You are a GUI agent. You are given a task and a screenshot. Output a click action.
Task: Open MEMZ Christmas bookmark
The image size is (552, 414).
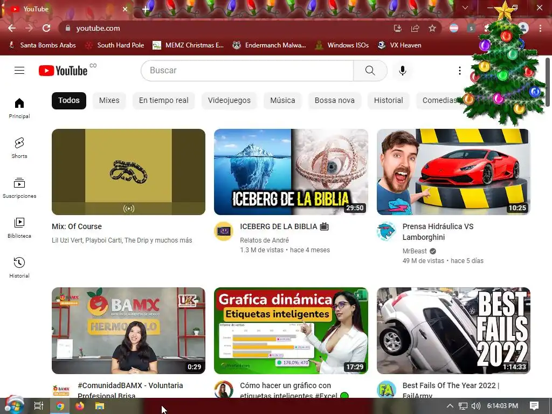188,45
